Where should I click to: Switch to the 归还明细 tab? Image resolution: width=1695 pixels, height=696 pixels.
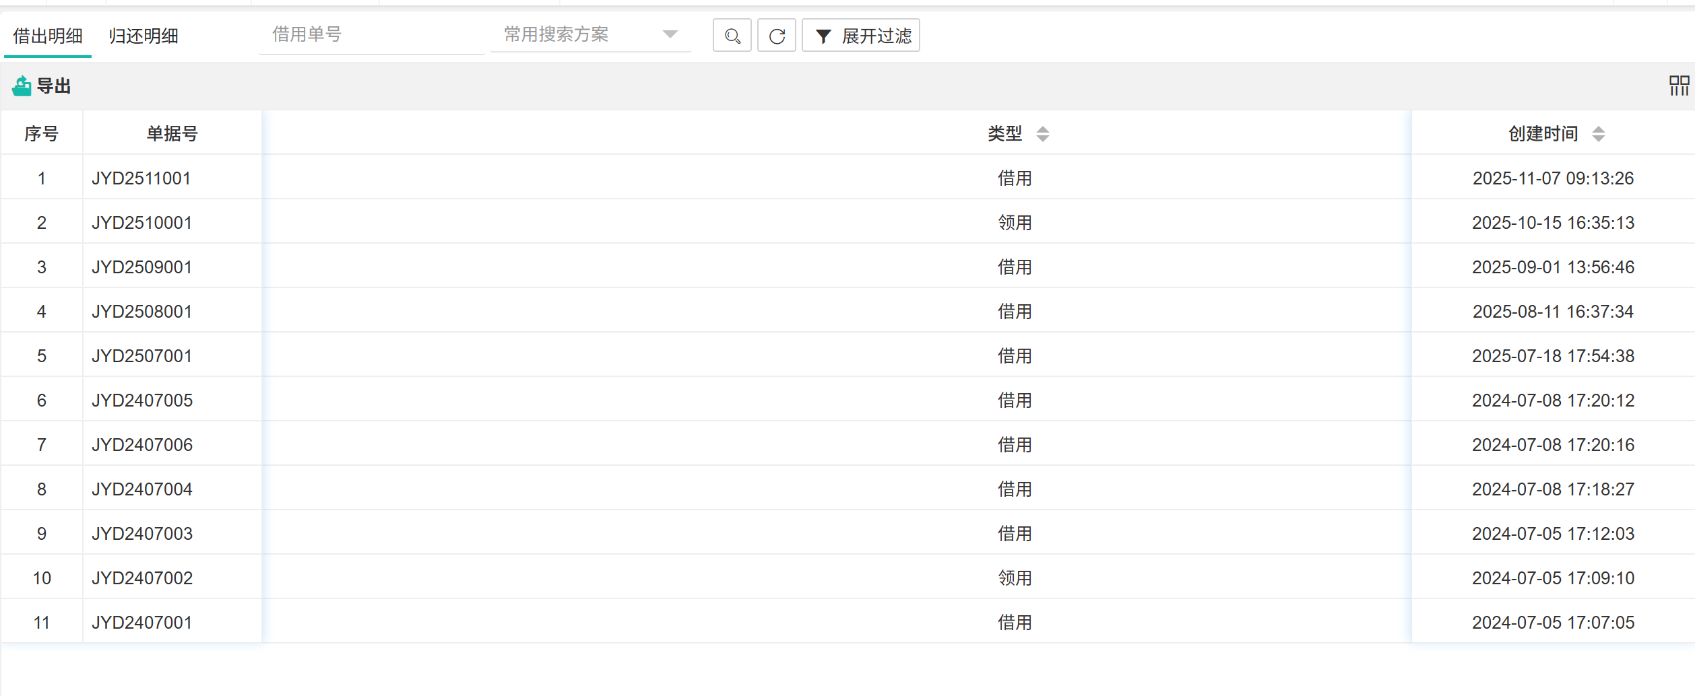point(143,36)
